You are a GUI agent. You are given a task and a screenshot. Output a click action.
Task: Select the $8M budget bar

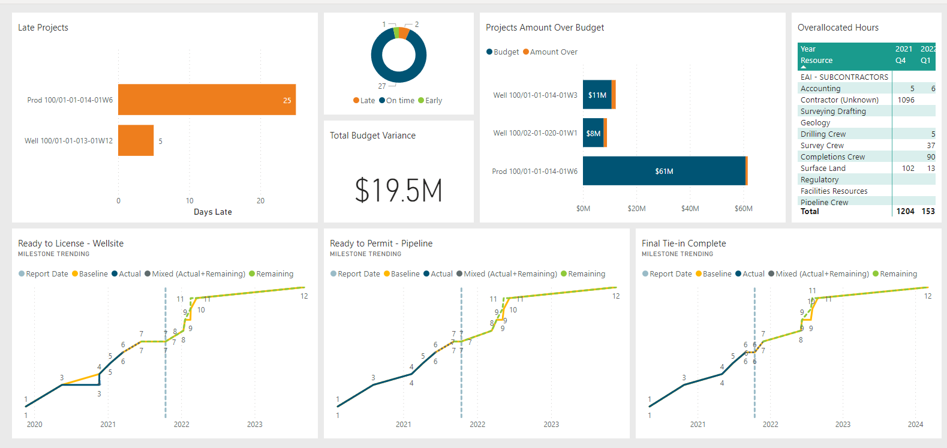(593, 133)
